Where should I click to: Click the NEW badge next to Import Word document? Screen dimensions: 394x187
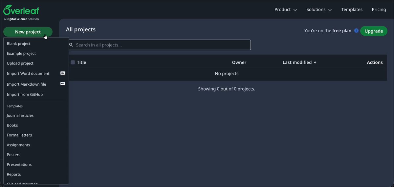point(63,73)
